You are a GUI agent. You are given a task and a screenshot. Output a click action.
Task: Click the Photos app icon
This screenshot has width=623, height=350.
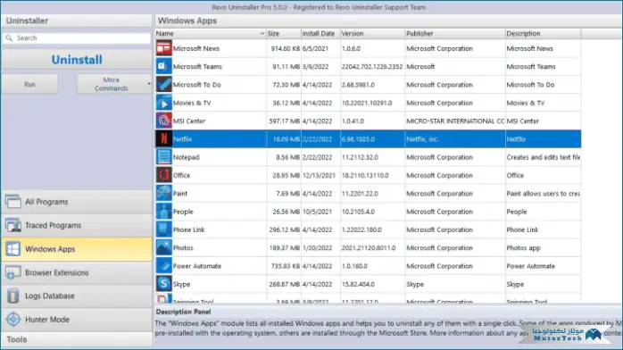pyautogui.click(x=163, y=247)
